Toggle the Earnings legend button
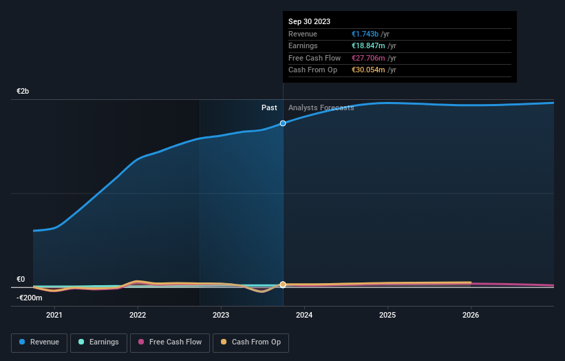The height and width of the screenshot is (361, 565). pyautogui.click(x=98, y=342)
